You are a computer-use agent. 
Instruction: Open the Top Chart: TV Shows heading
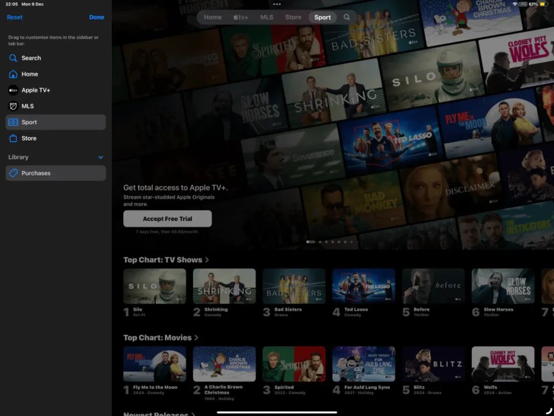163,260
